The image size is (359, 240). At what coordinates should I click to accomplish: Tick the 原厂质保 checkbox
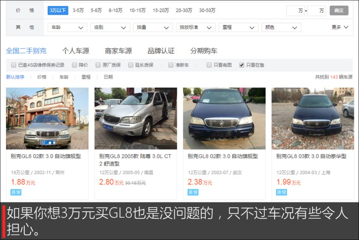tap(98, 65)
